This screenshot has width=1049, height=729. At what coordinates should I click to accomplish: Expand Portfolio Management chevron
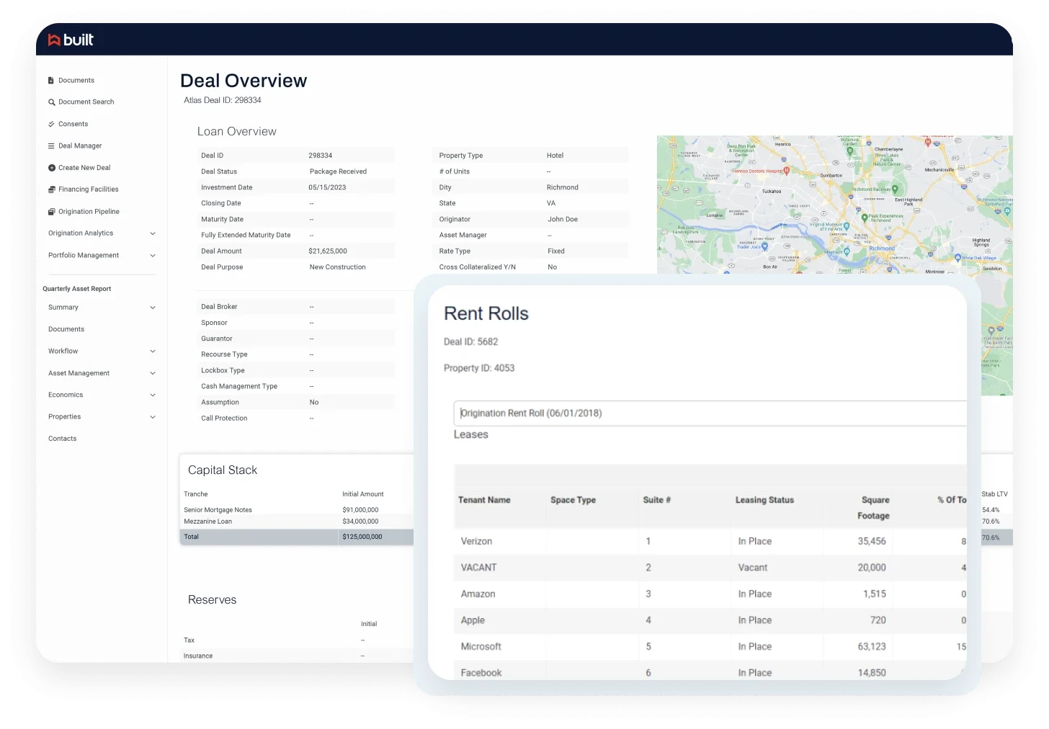pyautogui.click(x=153, y=256)
